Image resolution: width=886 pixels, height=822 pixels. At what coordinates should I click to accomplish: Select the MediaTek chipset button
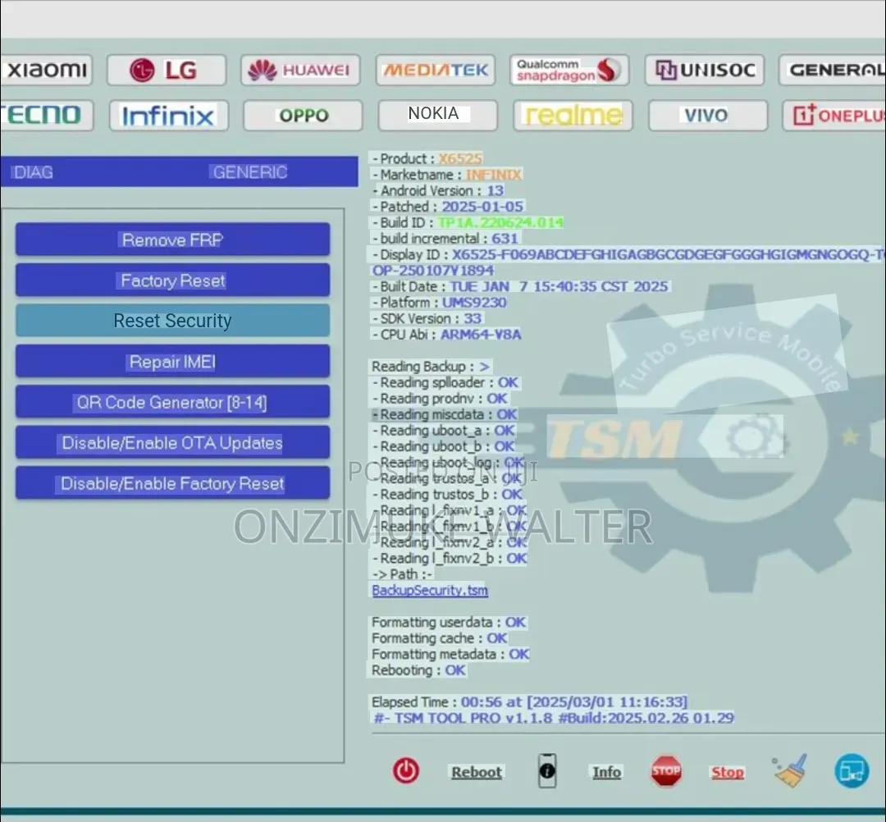click(x=435, y=70)
